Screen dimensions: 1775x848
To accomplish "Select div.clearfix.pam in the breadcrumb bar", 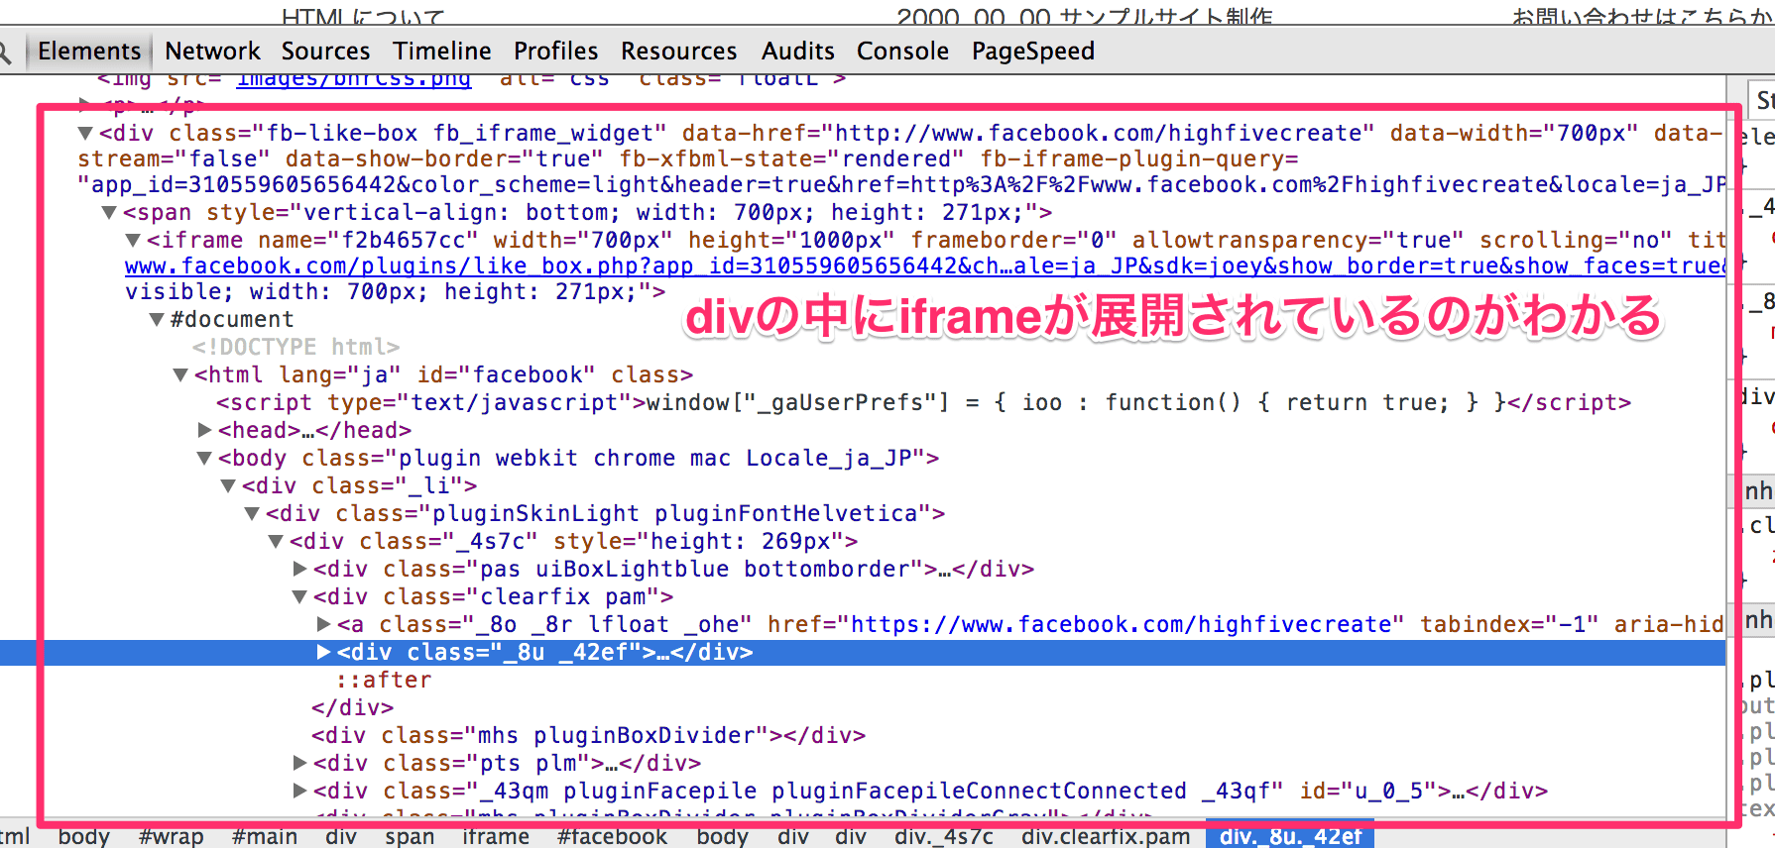I will (1106, 836).
